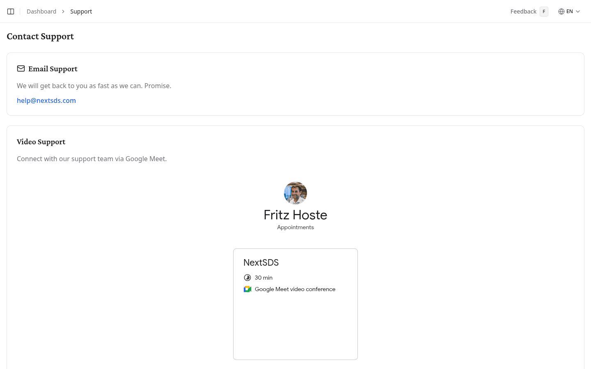Click the NextSDS title in the booking card
Viewport: 591px width, 369px height.
[261, 262]
